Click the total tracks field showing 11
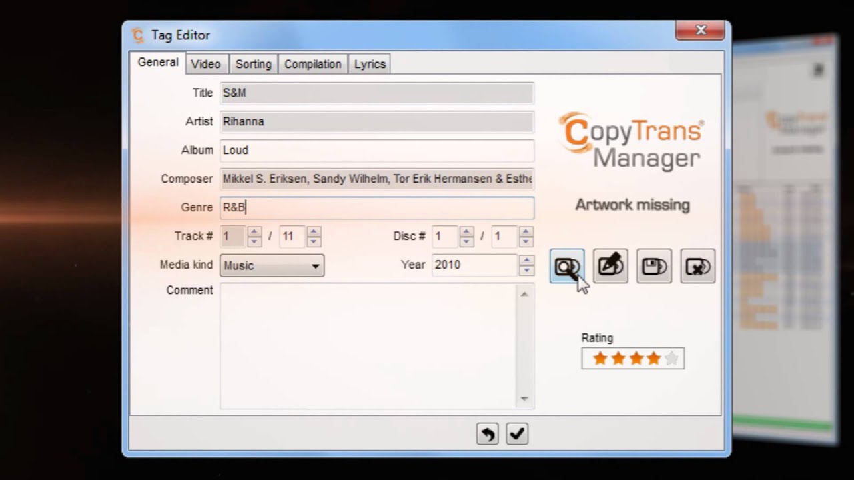The width and height of the screenshot is (854, 480). tap(292, 236)
